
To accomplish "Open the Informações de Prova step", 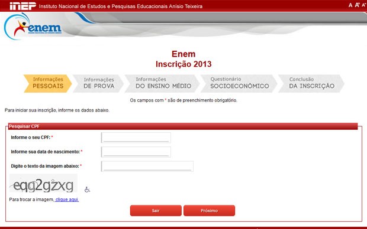I will tap(98, 83).
